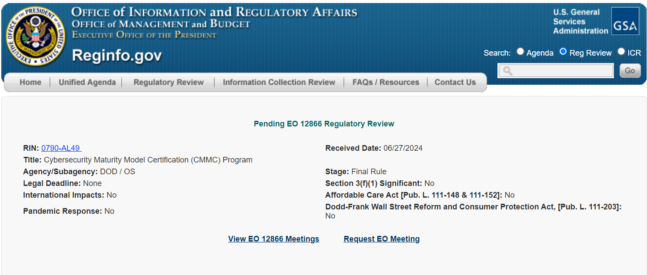Open the Information Collection Review section
647x275 pixels.
(279, 82)
